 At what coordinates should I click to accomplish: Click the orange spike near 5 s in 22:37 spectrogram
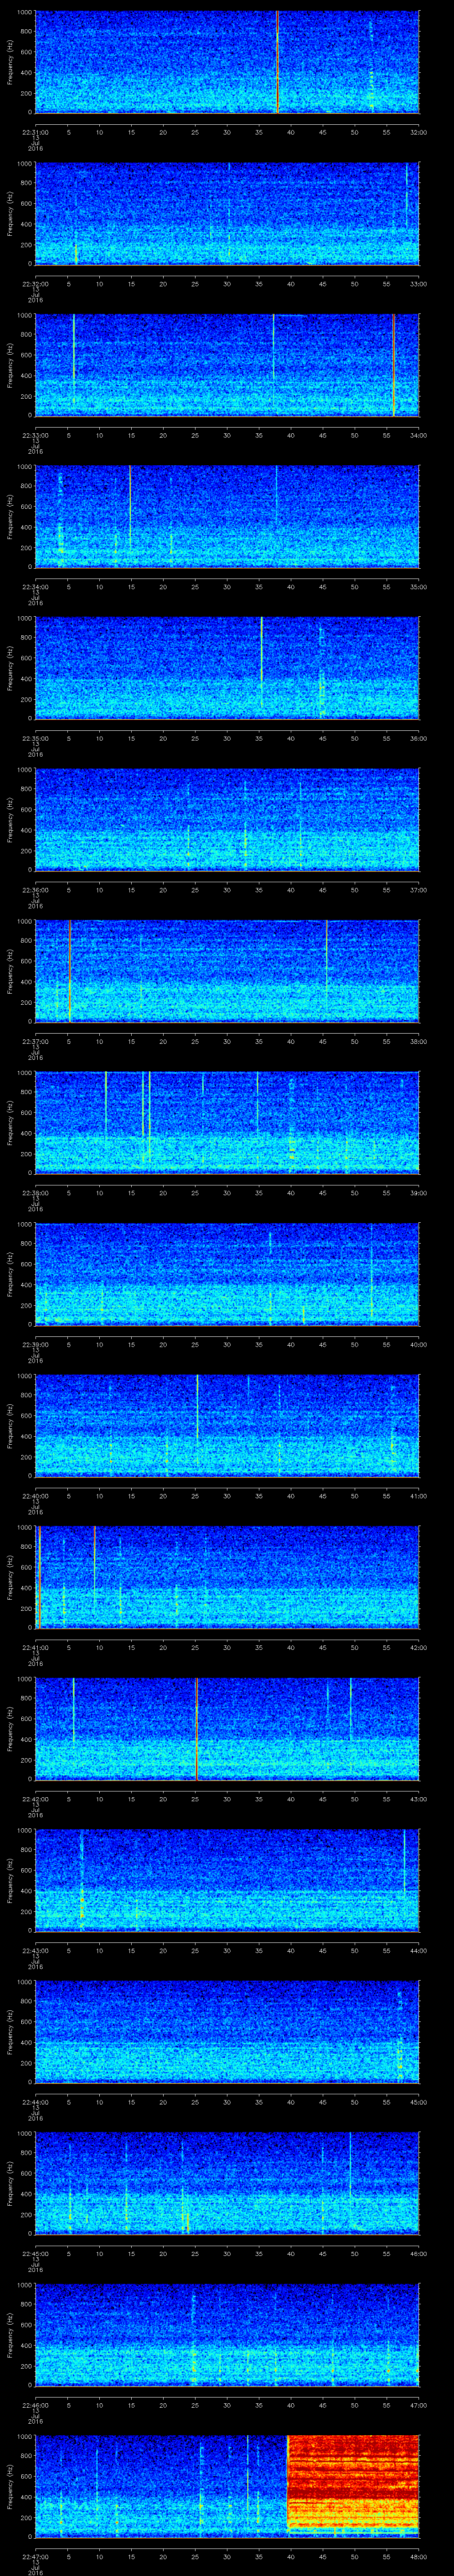70,971
